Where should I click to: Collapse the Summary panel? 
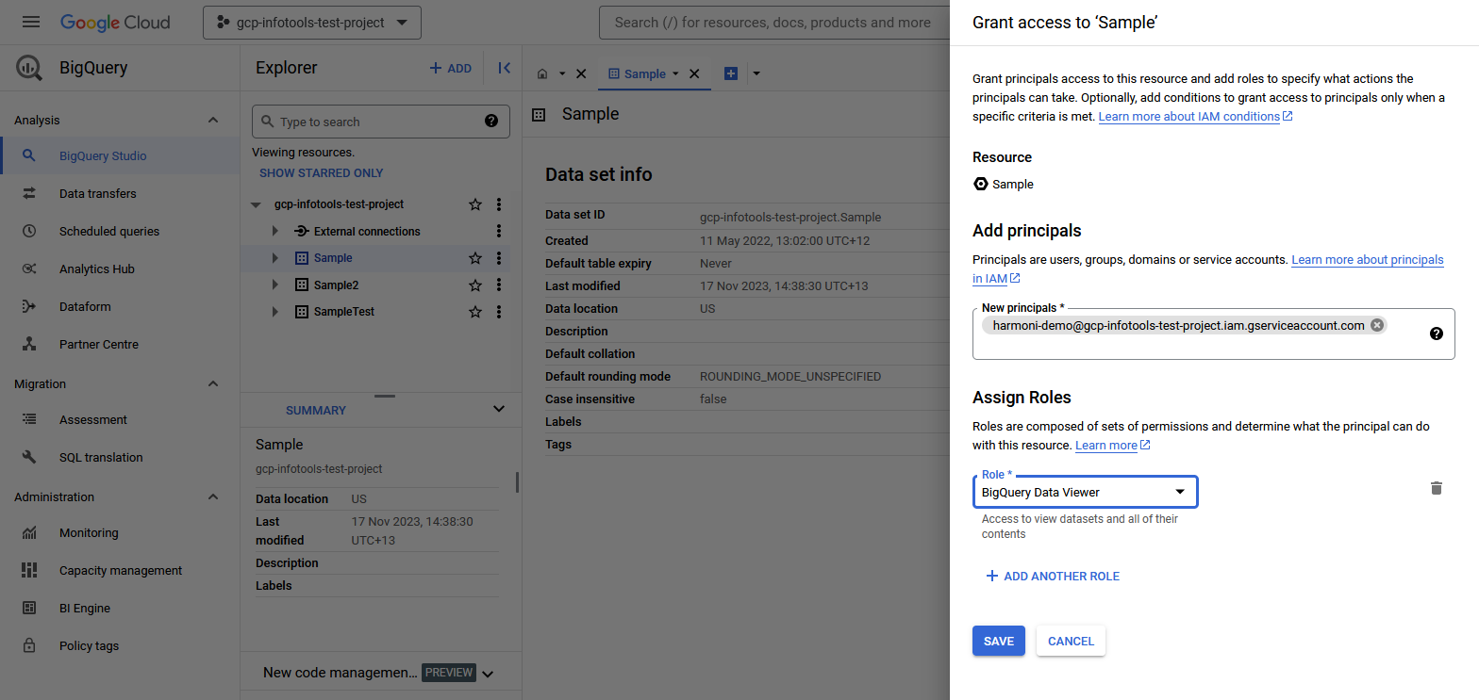tap(499, 409)
